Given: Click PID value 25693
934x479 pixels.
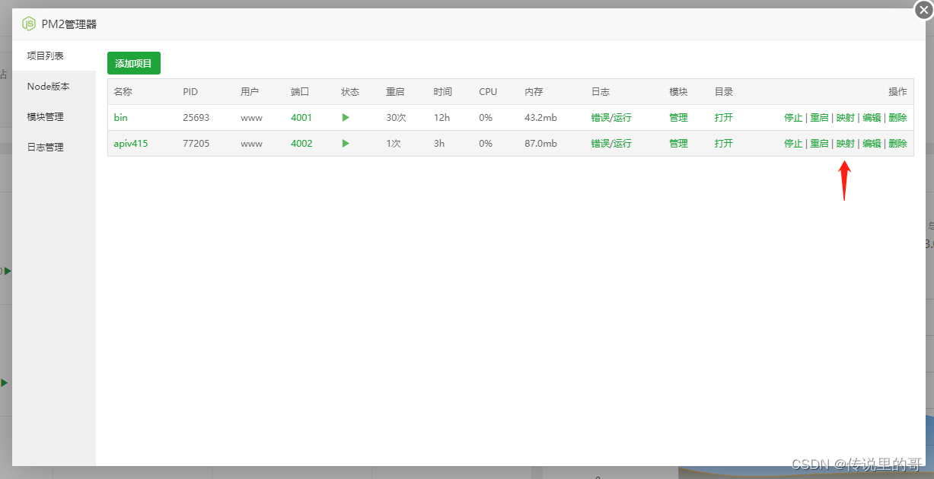Looking at the screenshot, I should tap(196, 118).
